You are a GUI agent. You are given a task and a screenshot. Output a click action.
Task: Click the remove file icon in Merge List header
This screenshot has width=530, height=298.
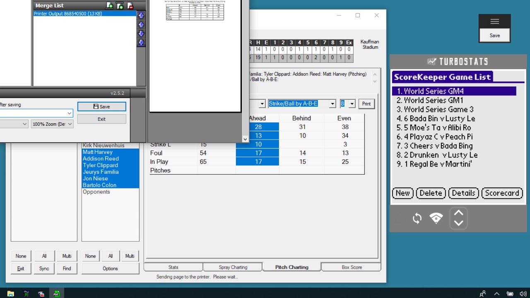point(130,5)
